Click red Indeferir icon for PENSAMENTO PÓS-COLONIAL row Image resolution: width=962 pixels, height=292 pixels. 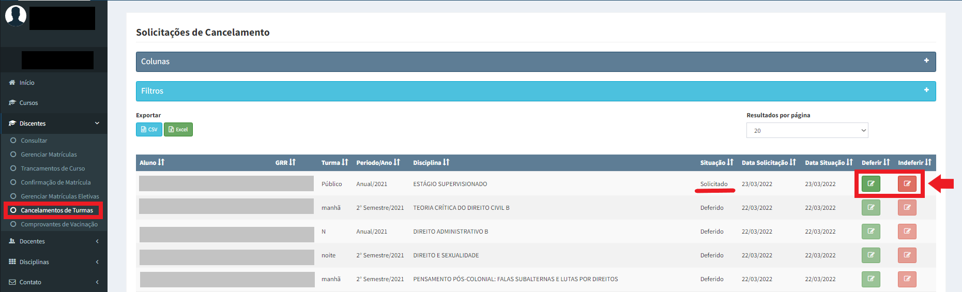pyautogui.click(x=907, y=279)
